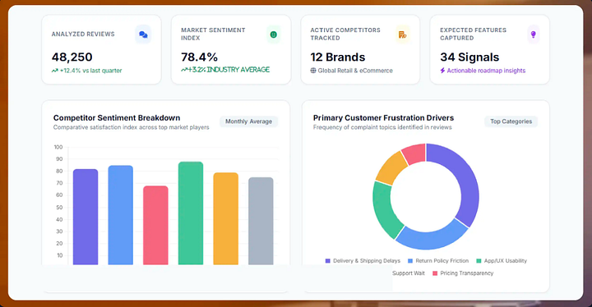Screen dimensions: 592x307
Task: Click the Expected Features Captured card label
Action: click(473, 34)
